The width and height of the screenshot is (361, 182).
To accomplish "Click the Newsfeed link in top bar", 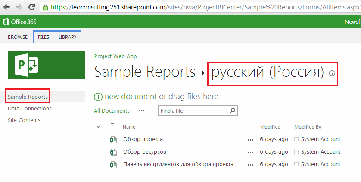I will tap(353, 22).
